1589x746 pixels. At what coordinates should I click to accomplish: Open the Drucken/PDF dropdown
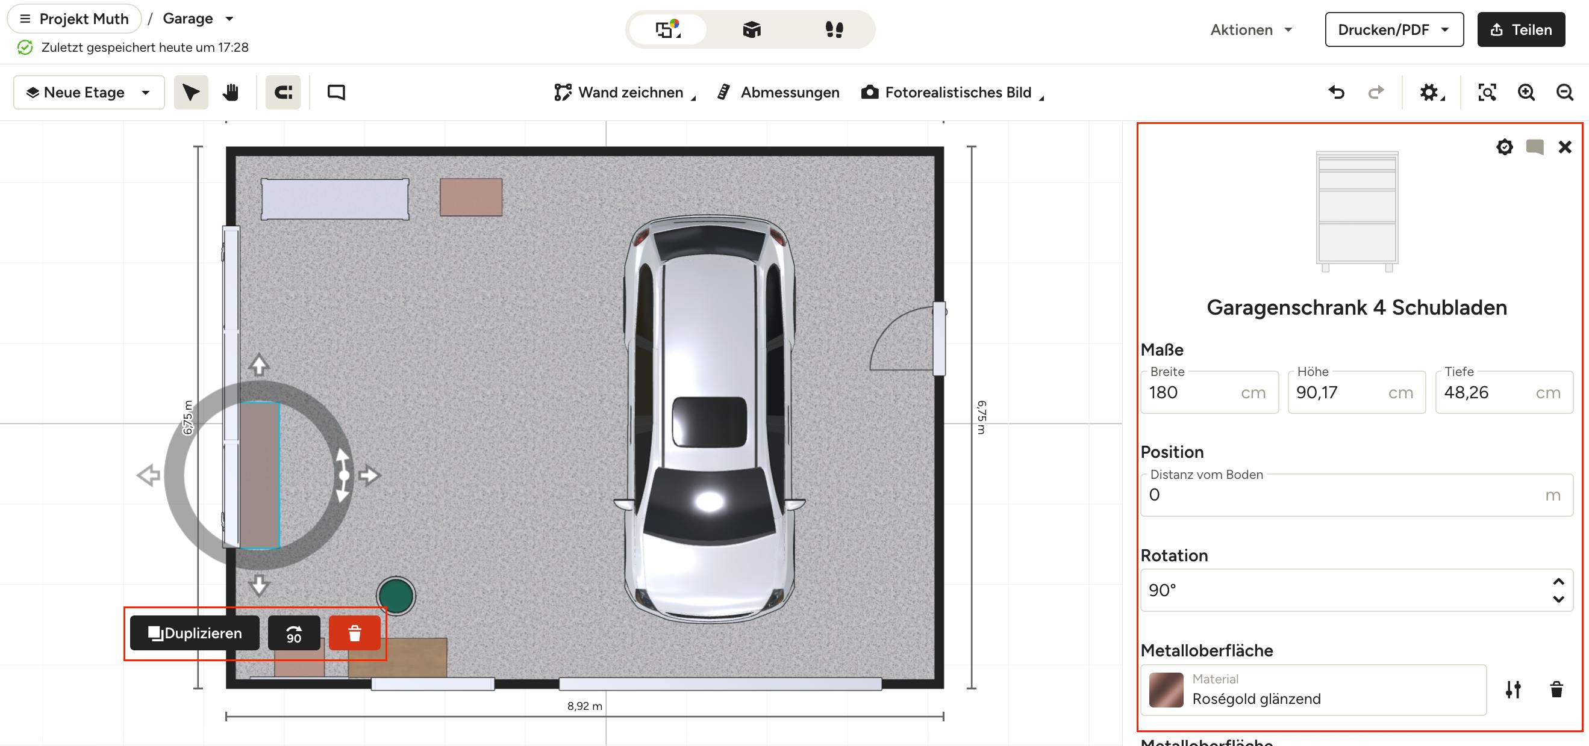coord(1394,29)
